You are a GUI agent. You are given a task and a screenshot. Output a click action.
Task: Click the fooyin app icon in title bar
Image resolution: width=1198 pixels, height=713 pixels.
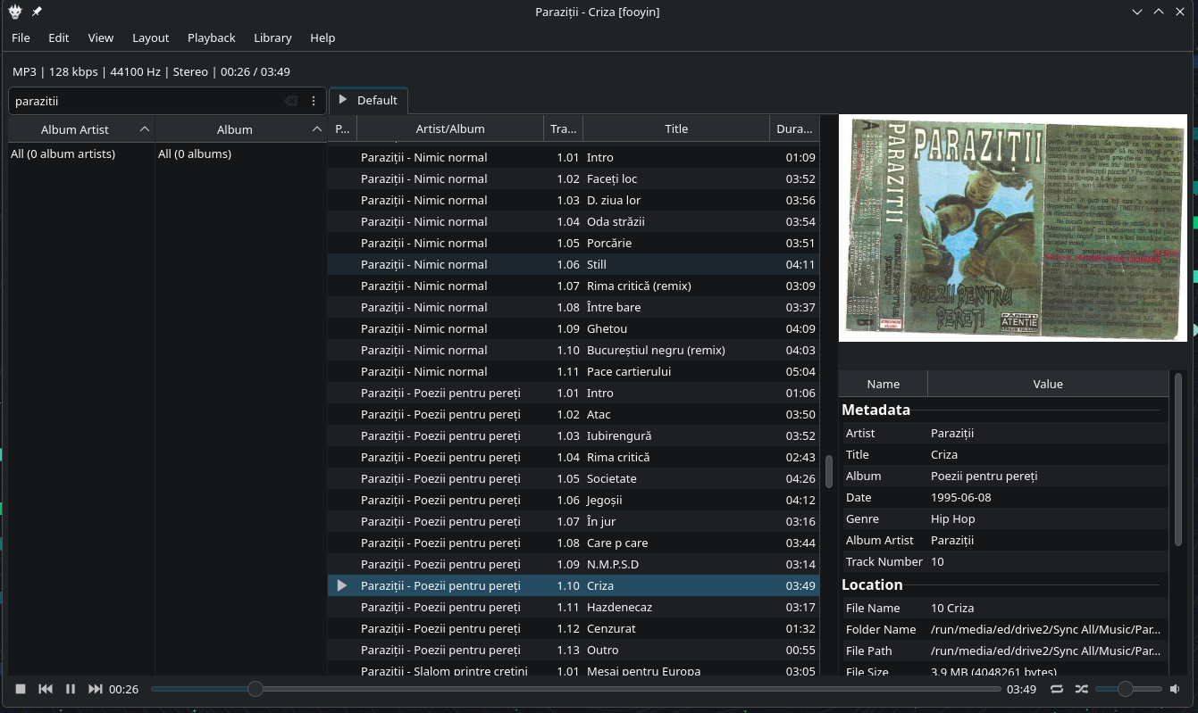[15, 12]
